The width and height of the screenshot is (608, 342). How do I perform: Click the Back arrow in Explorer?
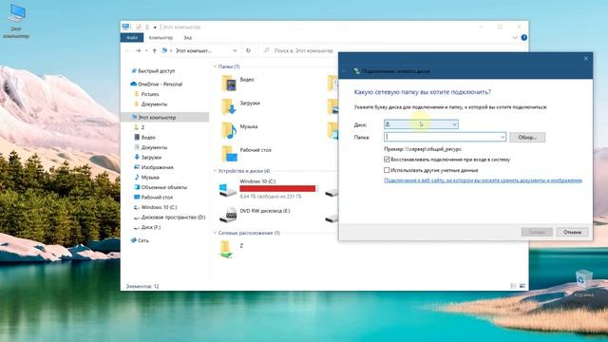click(127, 50)
